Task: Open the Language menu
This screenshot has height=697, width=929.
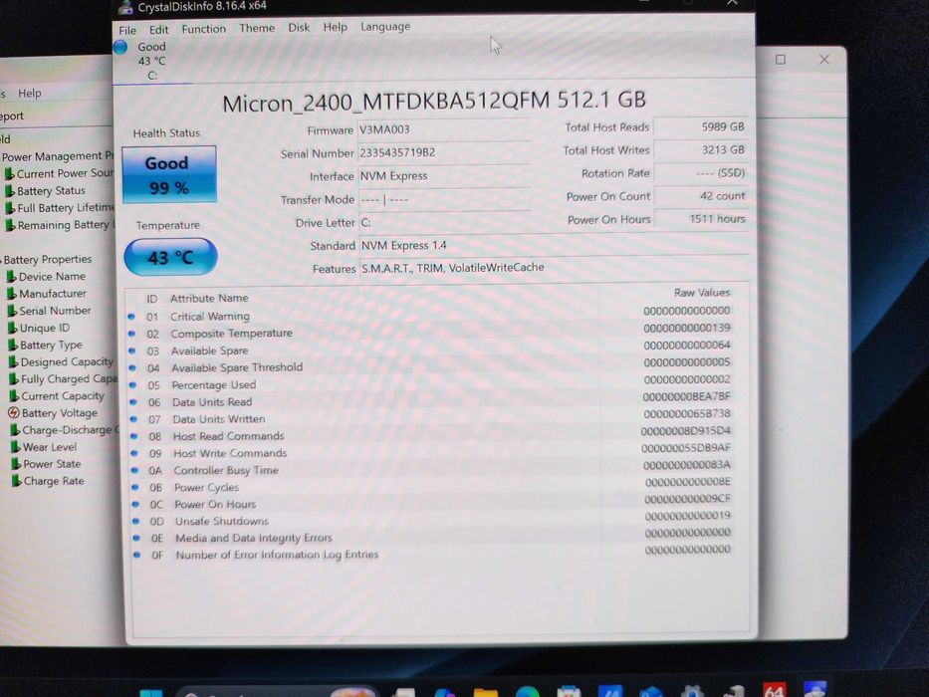Action: (385, 27)
